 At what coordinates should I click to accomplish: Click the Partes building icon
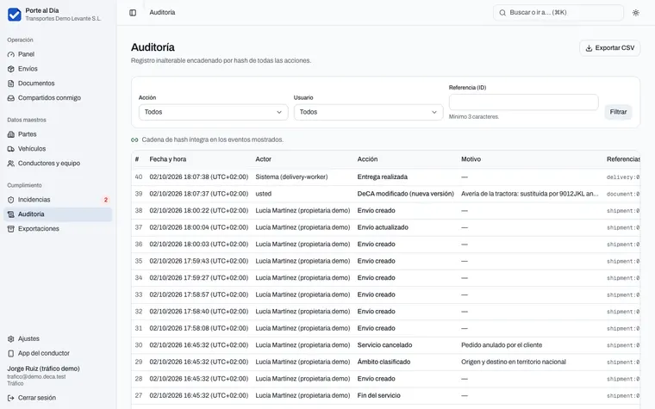click(11, 134)
